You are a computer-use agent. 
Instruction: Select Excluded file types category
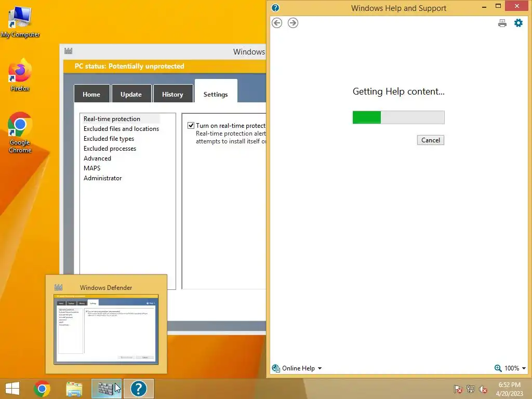click(x=109, y=138)
